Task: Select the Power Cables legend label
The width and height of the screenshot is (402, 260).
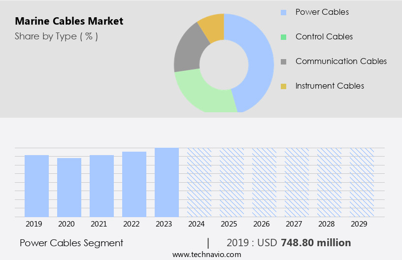Action: (322, 12)
